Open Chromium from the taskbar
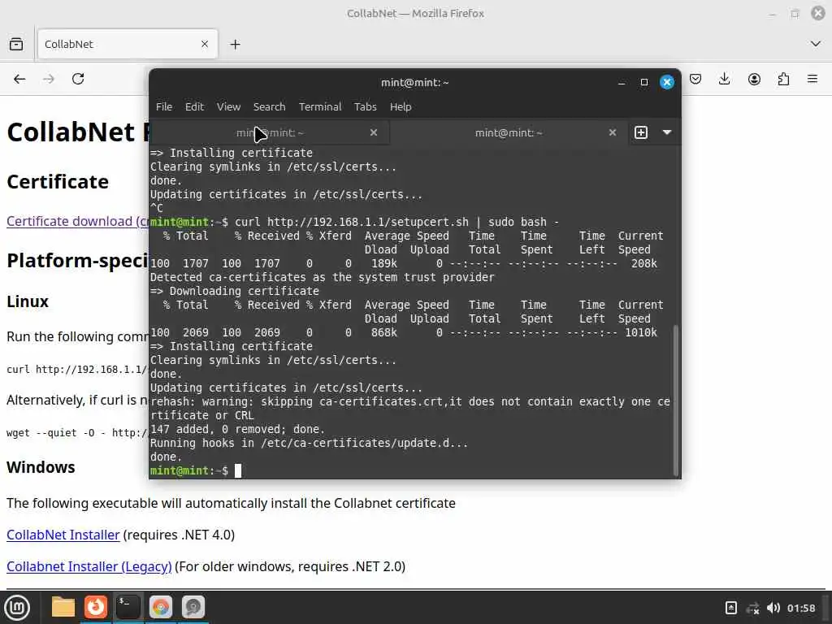The height and width of the screenshot is (624, 832). pos(161,607)
